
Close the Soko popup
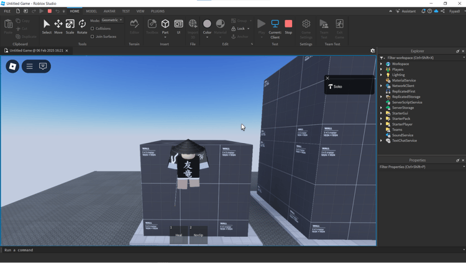327,78
